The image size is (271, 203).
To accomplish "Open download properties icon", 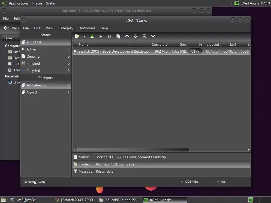I will click(118, 36).
